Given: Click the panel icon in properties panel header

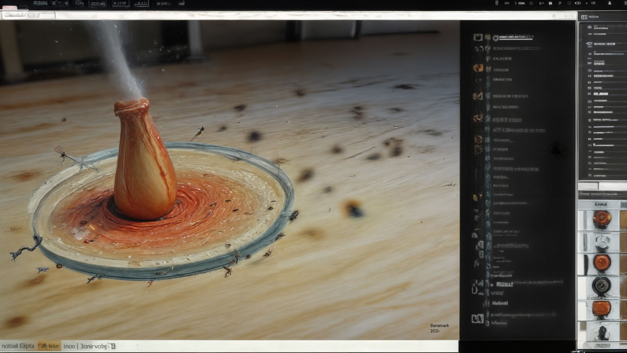Looking at the screenshot, I should (x=584, y=17).
